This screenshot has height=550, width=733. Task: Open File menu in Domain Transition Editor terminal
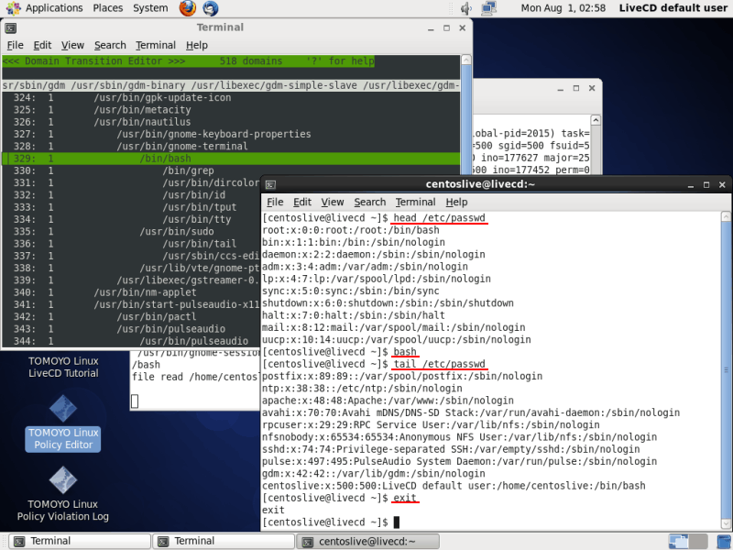coord(15,45)
